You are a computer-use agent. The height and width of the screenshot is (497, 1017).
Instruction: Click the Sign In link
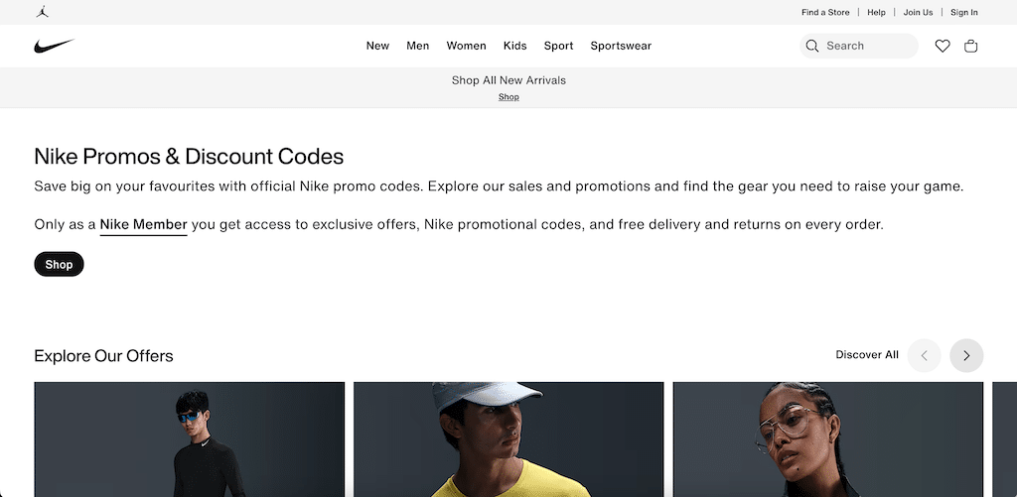[x=963, y=13]
